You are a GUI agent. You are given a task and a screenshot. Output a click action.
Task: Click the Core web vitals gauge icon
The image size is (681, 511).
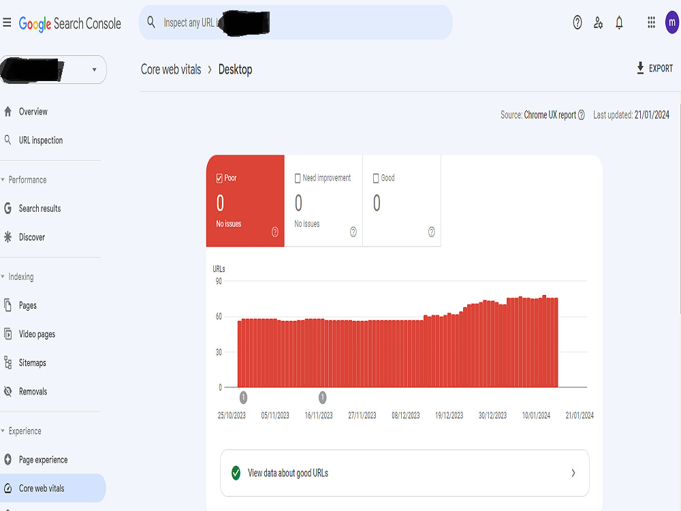(7, 489)
